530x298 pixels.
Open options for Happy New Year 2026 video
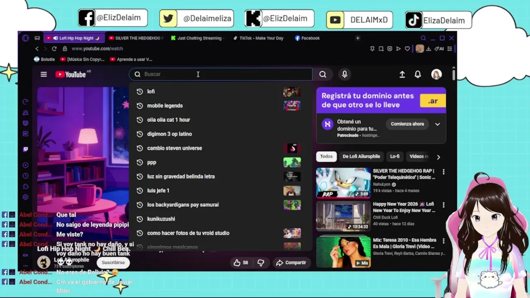pyautogui.click(x=443, y=205)
